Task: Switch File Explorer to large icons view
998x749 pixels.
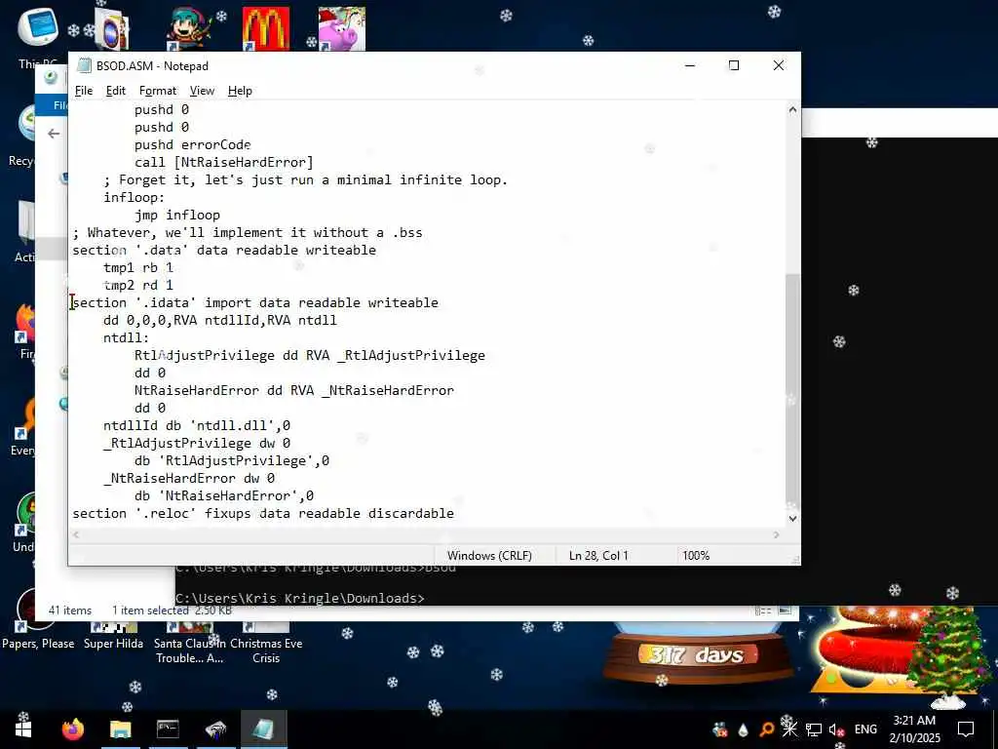Action: pos(785,611)
